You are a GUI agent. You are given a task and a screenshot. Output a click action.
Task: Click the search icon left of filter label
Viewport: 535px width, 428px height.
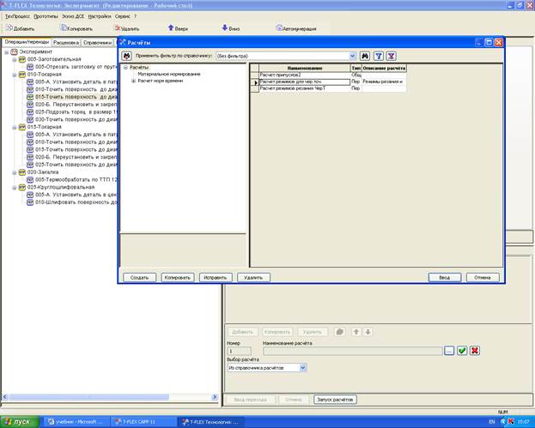[x=126, y=56]
